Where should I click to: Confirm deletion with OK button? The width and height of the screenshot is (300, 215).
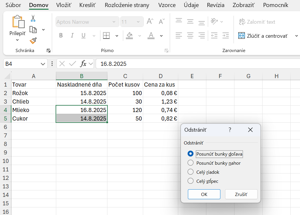[x=204, y=194]
